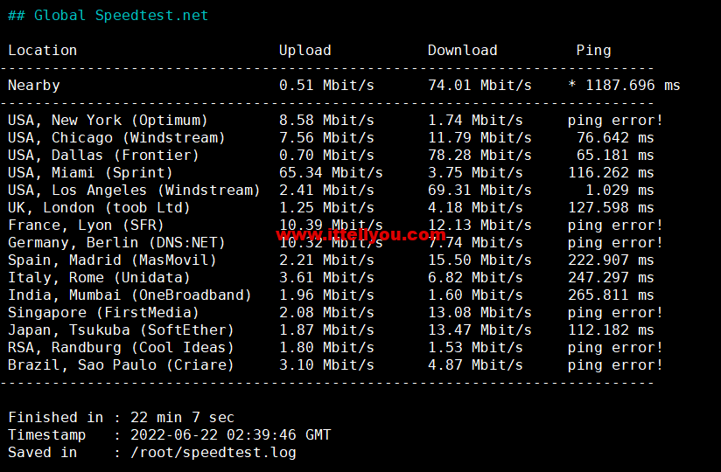This screenshot has height=472, width=721.
Task: Click 'USA, Miami (Sprint)' location
Action: pyautogui.click(x=91, y=173)
